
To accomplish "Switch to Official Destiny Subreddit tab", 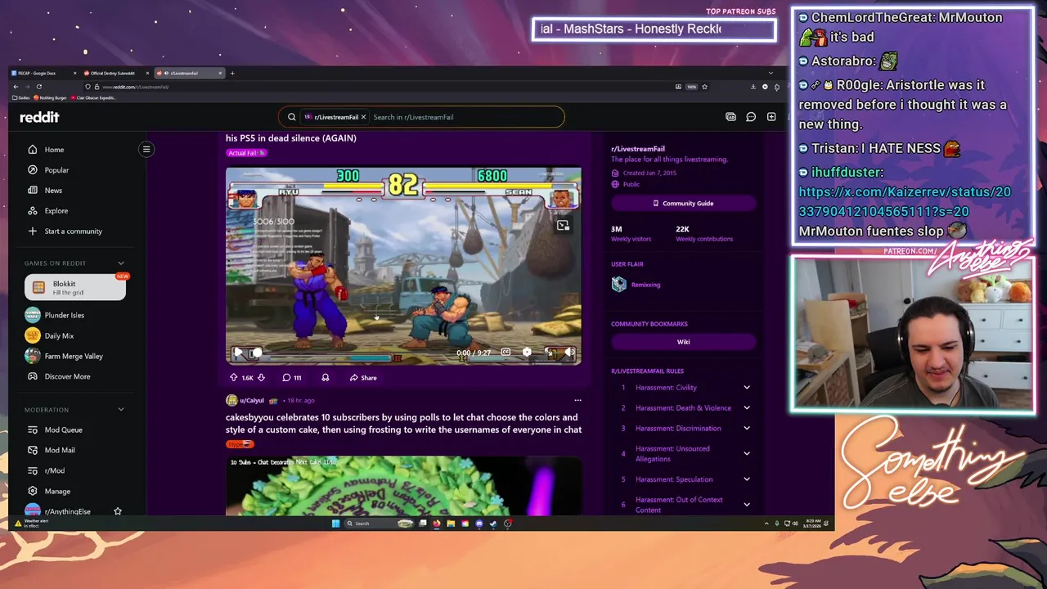I will click(x=118, y=73).
